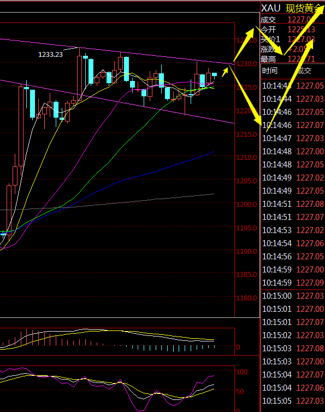Click the 1195.0 price axis label
This screenshot has height=412, width=325.
point(246,228)
